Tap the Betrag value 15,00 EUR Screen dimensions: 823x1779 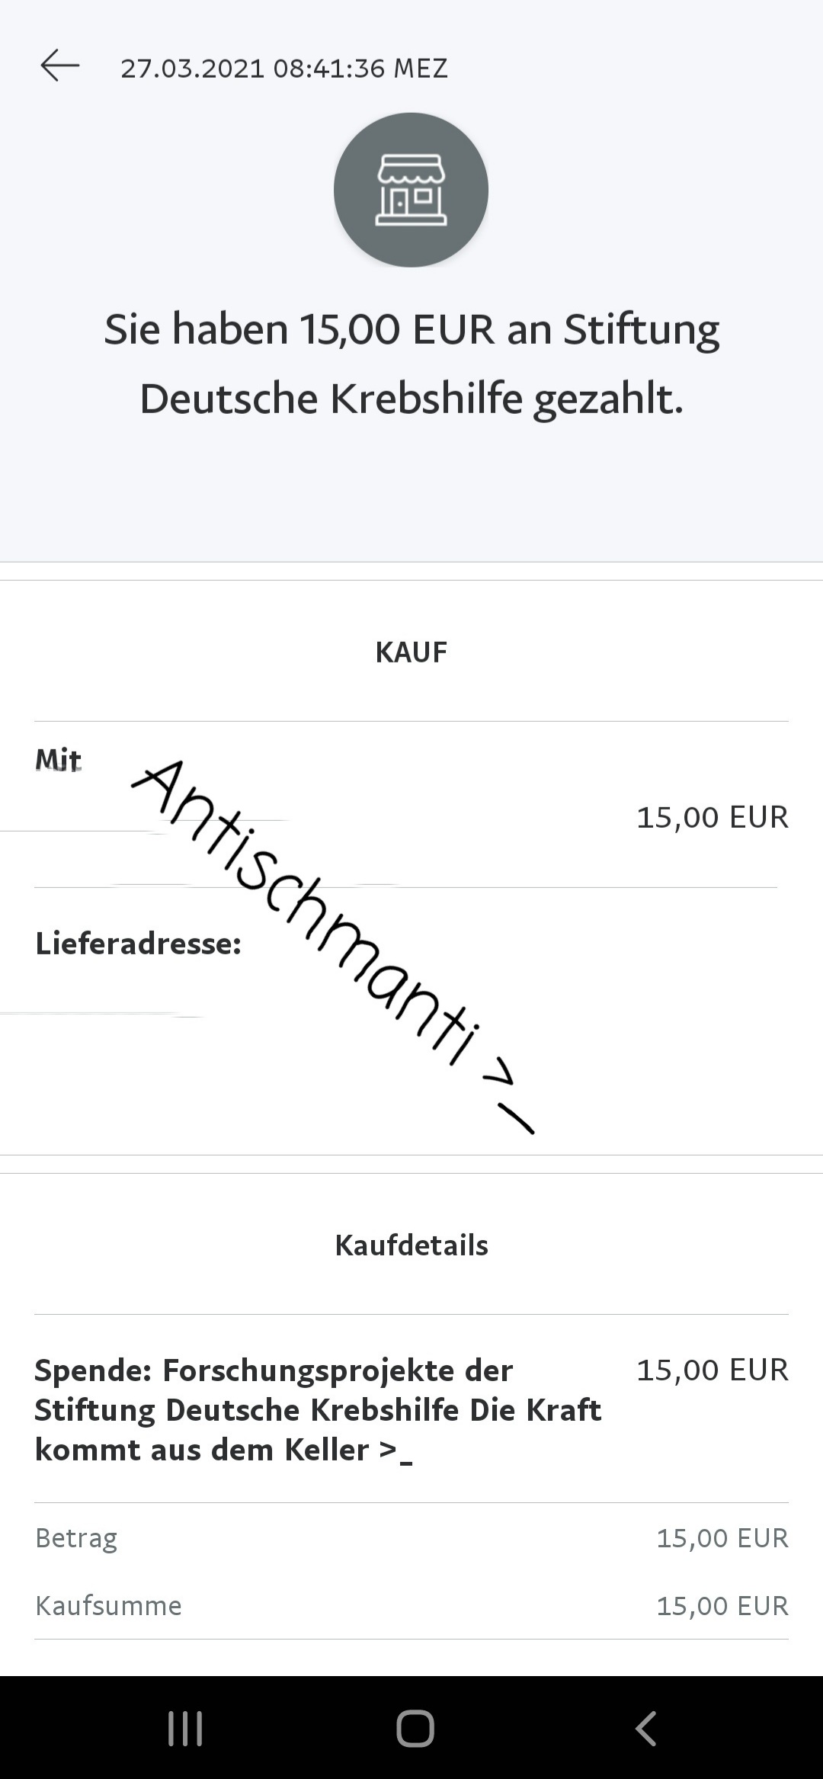(722, 1538)
